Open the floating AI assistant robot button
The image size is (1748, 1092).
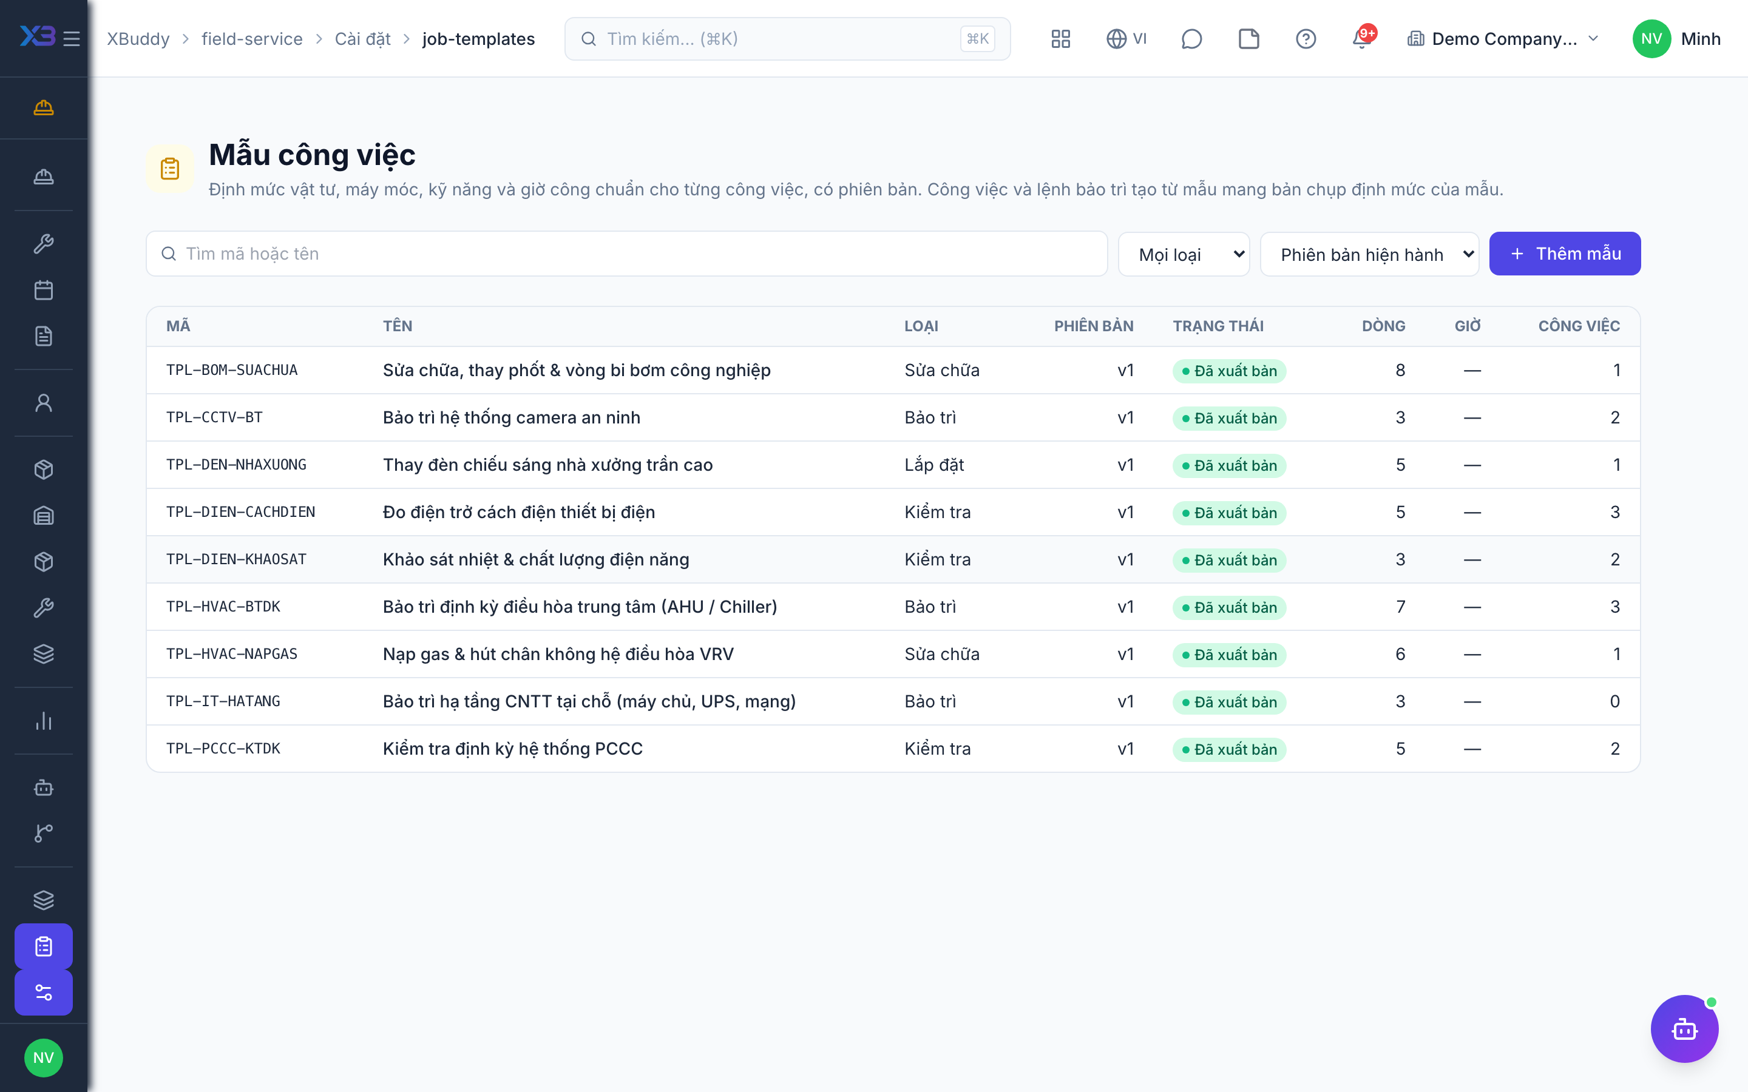pos(1684,1028)
